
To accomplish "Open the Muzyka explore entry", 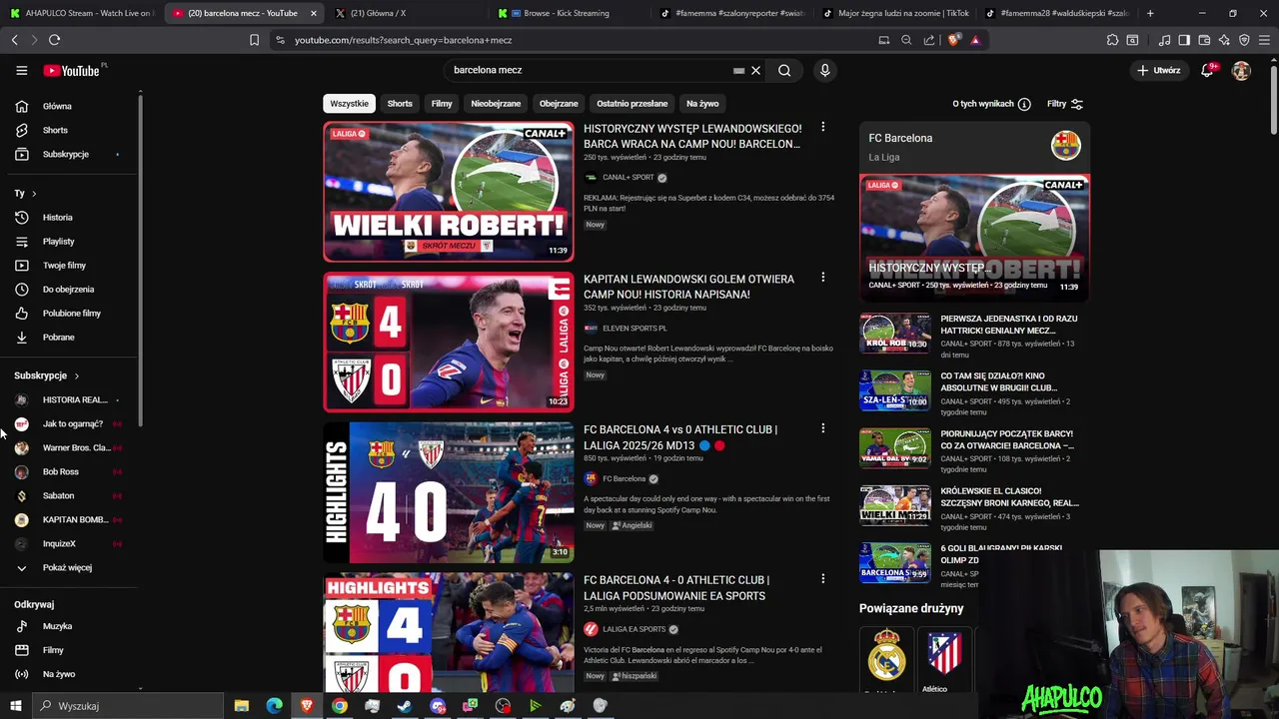I will coord(70,626).
